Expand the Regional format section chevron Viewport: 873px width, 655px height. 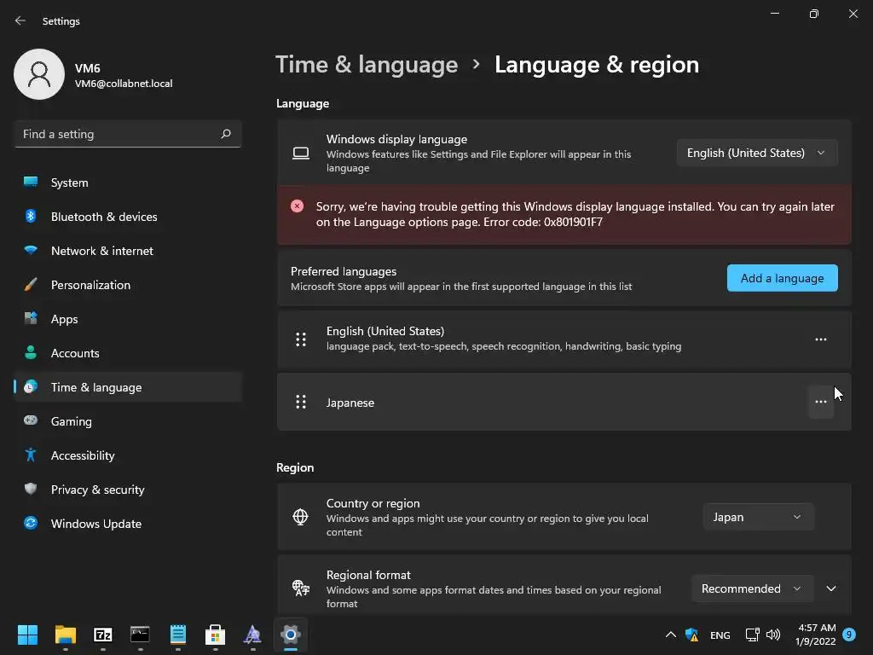point(831,588)
